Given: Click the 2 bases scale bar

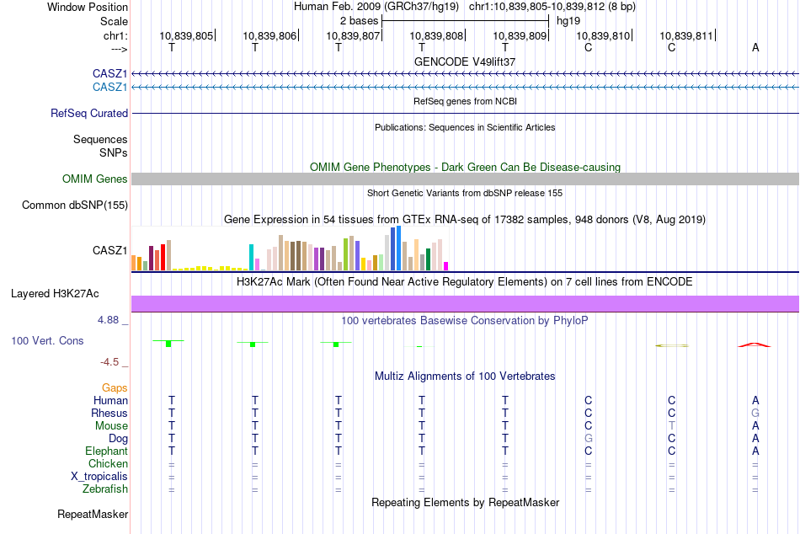Looking at the screenshot, I should (465, 21).
